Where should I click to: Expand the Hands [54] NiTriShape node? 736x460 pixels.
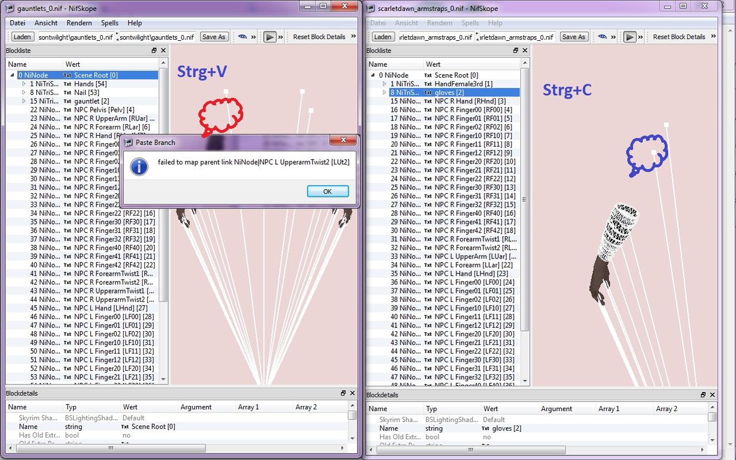24,84
